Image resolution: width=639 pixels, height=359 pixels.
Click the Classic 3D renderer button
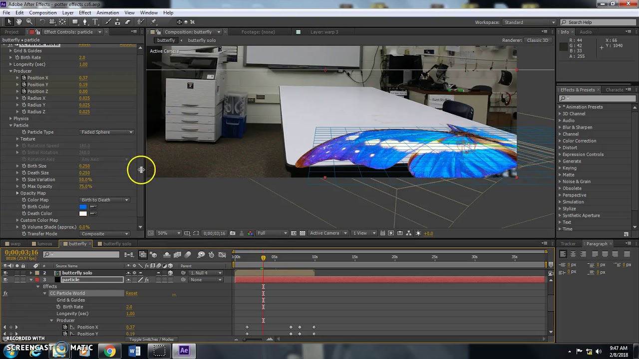click(538, 40)
